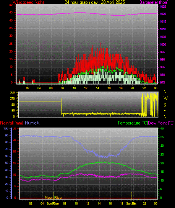This screenshot has height=208, width=175.
Task: Click the "24 hour graph day : 28 April 2025" title
Action: [x=95, y=2]
